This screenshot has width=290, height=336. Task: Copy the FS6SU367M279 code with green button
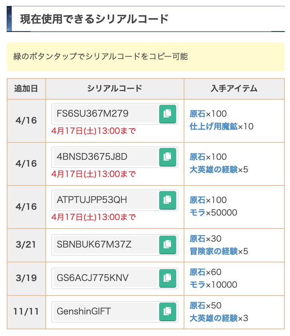point(168,114)
